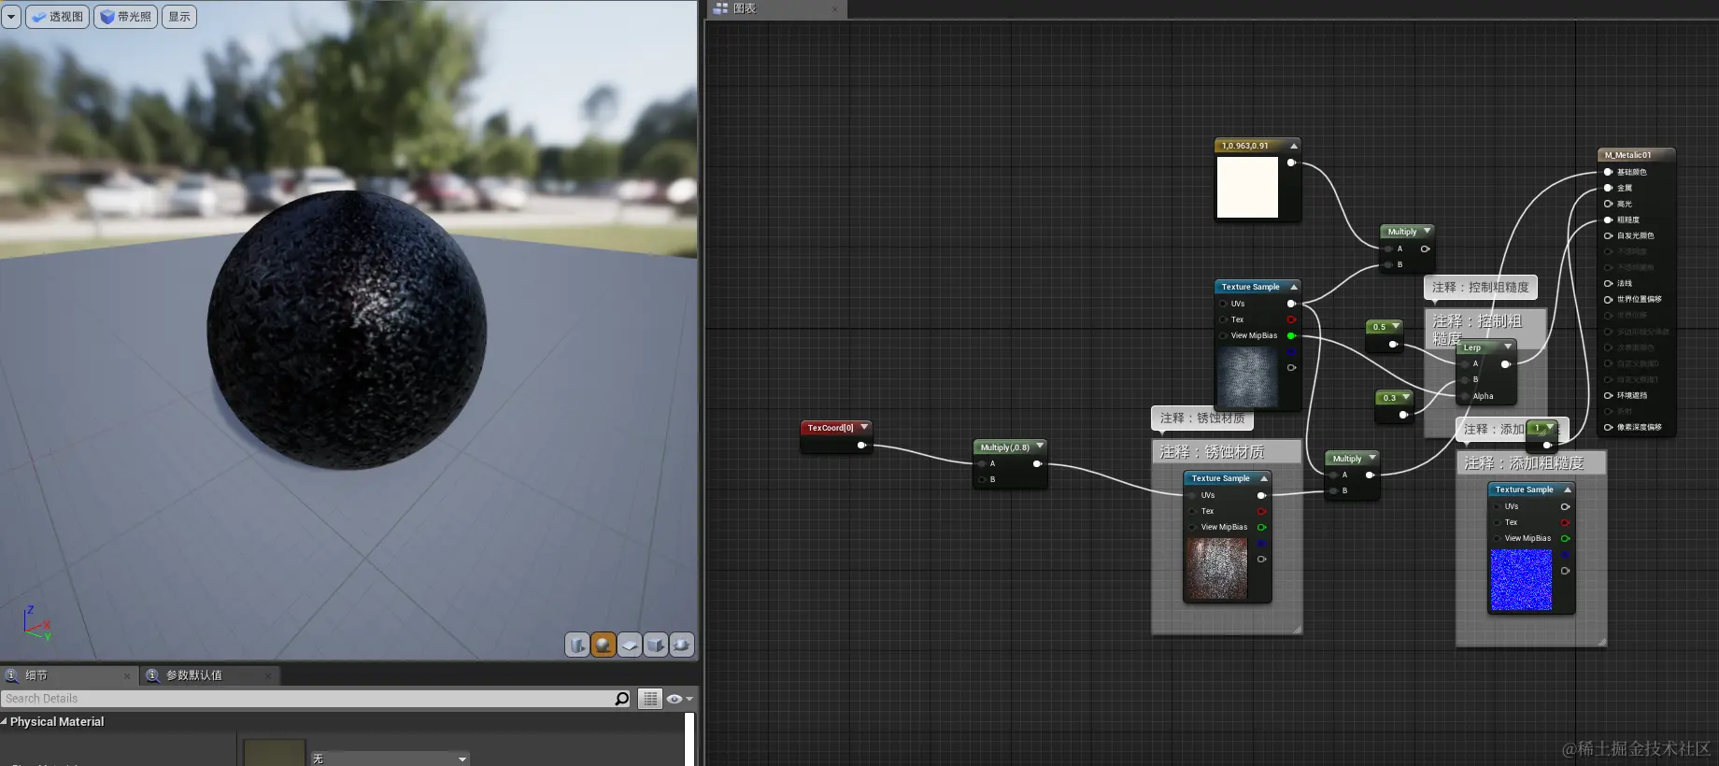The image size is (1719, 766).
Task: Click the 粗糙度 roughness input pin
Action: pos(1608,220)
